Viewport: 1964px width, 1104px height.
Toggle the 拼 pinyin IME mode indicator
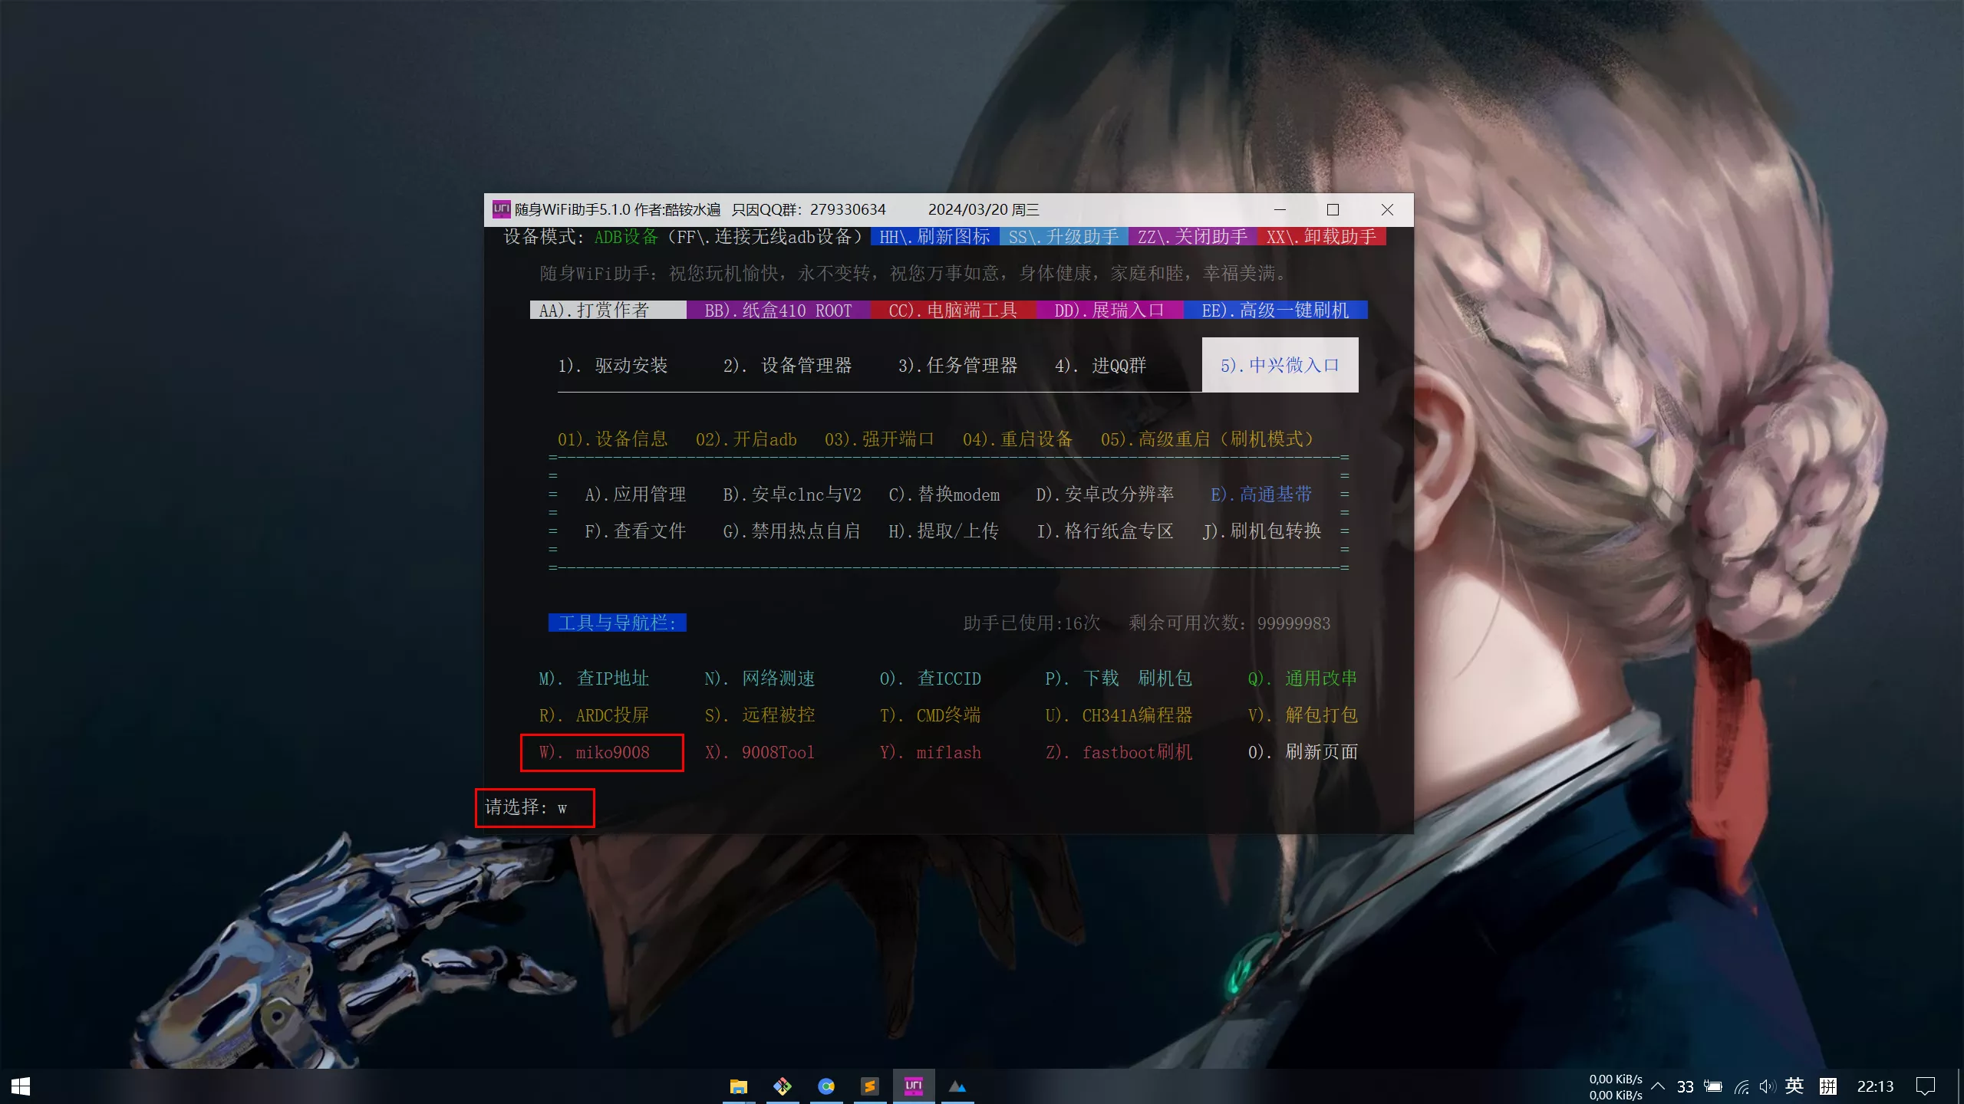[x=1828, y=1086]
